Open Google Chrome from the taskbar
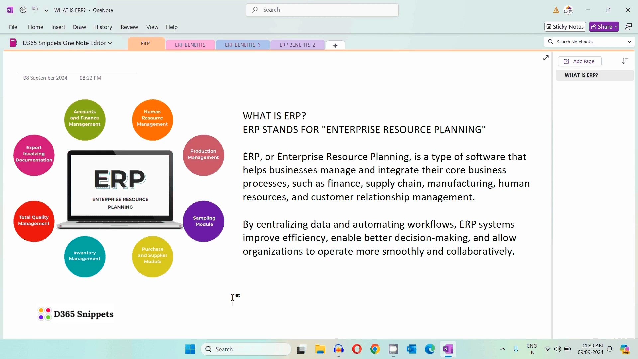The image size is (638, 359). coord(375,349)
